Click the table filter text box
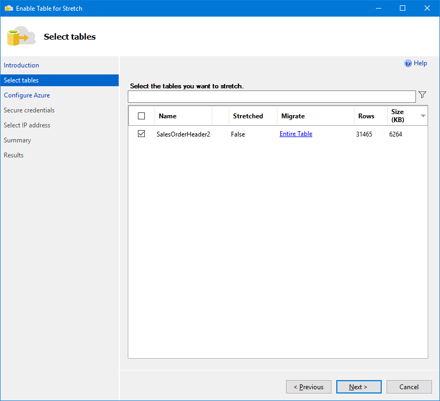 pyautogui.click(x=272, y=97)
